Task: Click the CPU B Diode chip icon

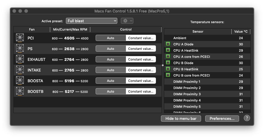Action: (168, 63)
